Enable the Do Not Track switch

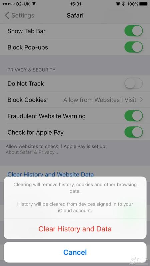[x=134, y=83]
